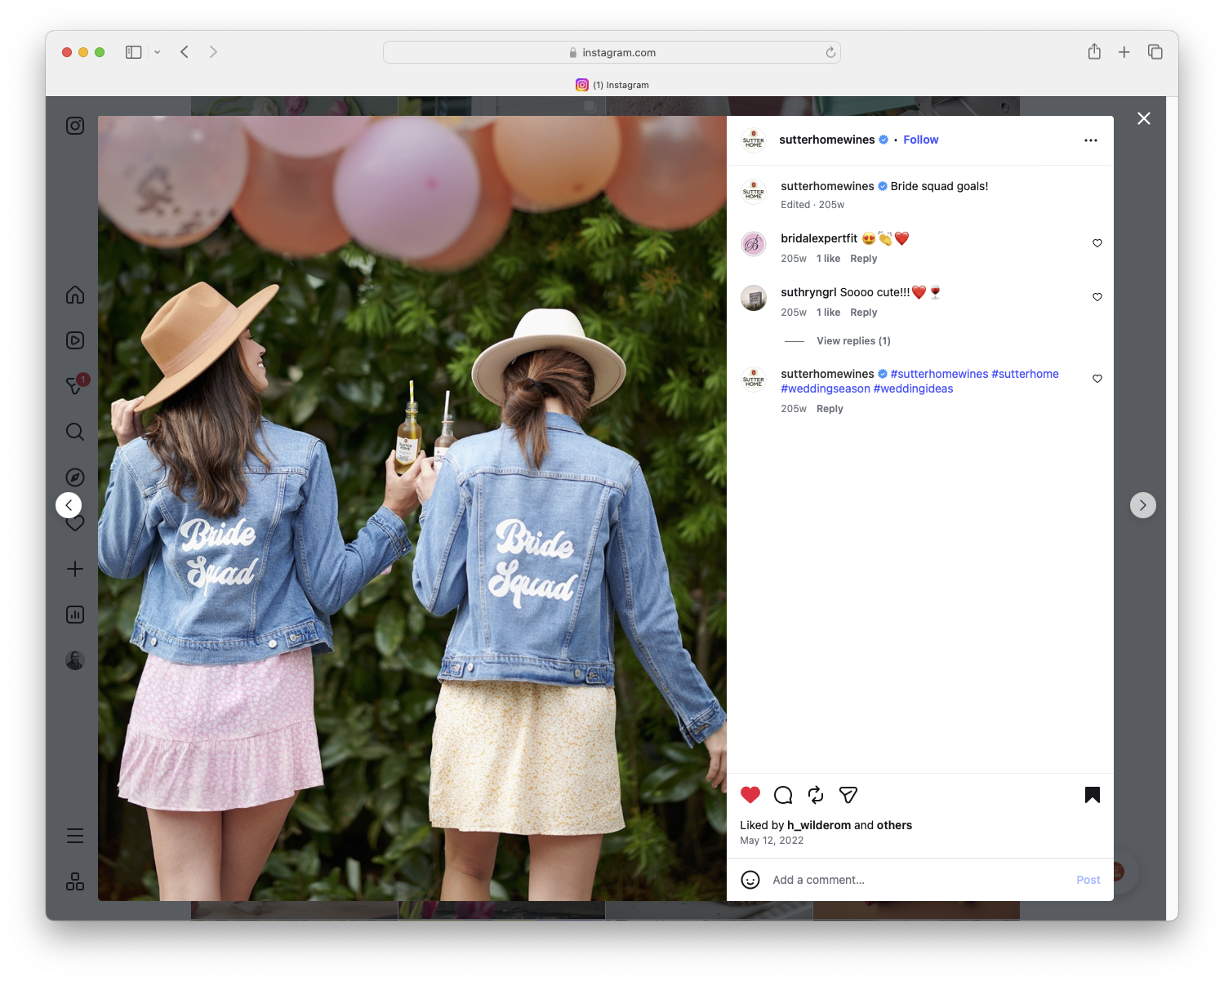Screen dimensions: 1224x981
Task: Select the (1) Instagram tab
Action: point(612,85)
